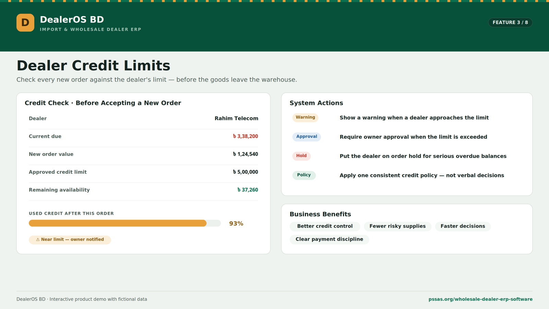Click the 93% used credit value
The height and width of the screenshot is (309, 549).
tap(236, 224)
